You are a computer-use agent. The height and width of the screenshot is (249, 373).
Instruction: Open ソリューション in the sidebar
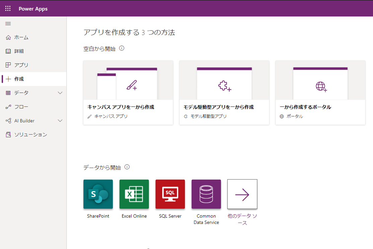33,135
